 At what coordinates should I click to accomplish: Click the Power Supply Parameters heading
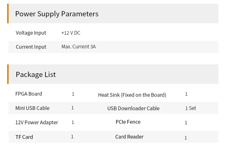57,14
